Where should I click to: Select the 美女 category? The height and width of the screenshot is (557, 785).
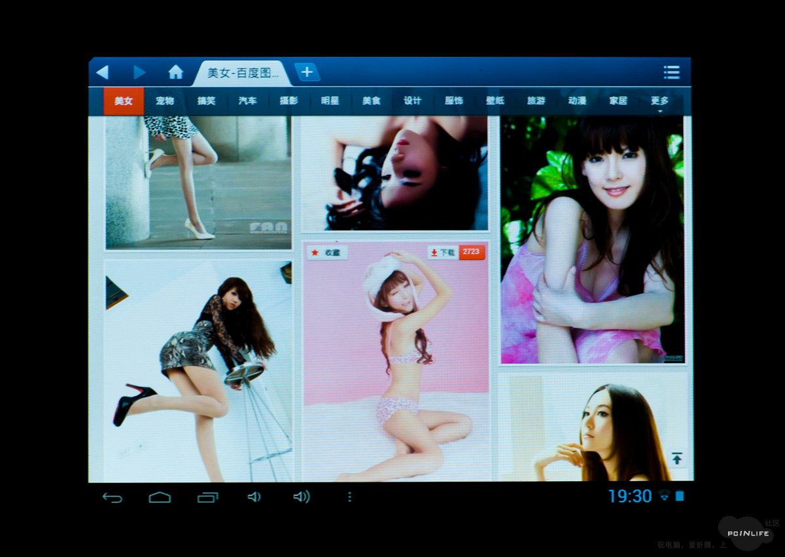(x=124, y=101)
